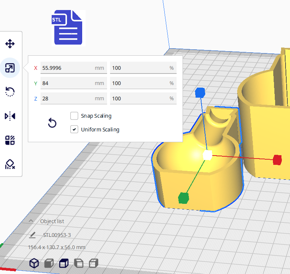Switch to 3D perspective view cube
Screen dimensions: 290x274
coord(34,263)
